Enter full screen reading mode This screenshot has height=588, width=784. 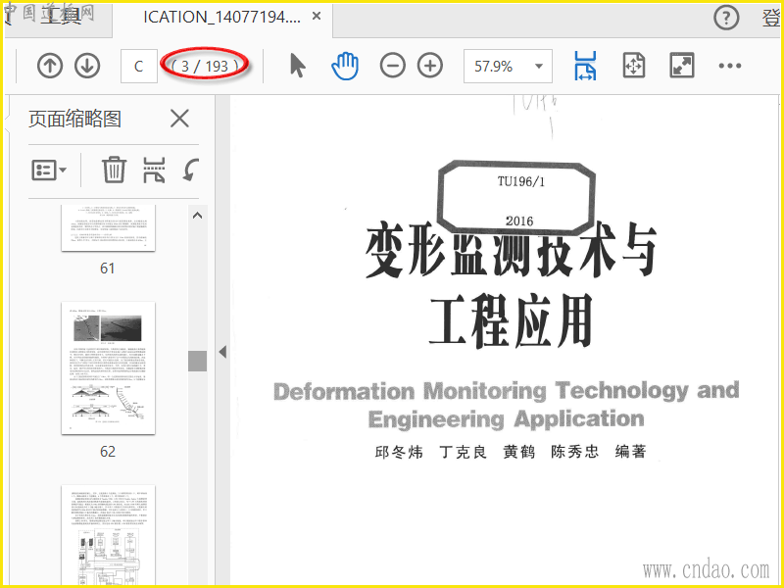coord(682,66)
